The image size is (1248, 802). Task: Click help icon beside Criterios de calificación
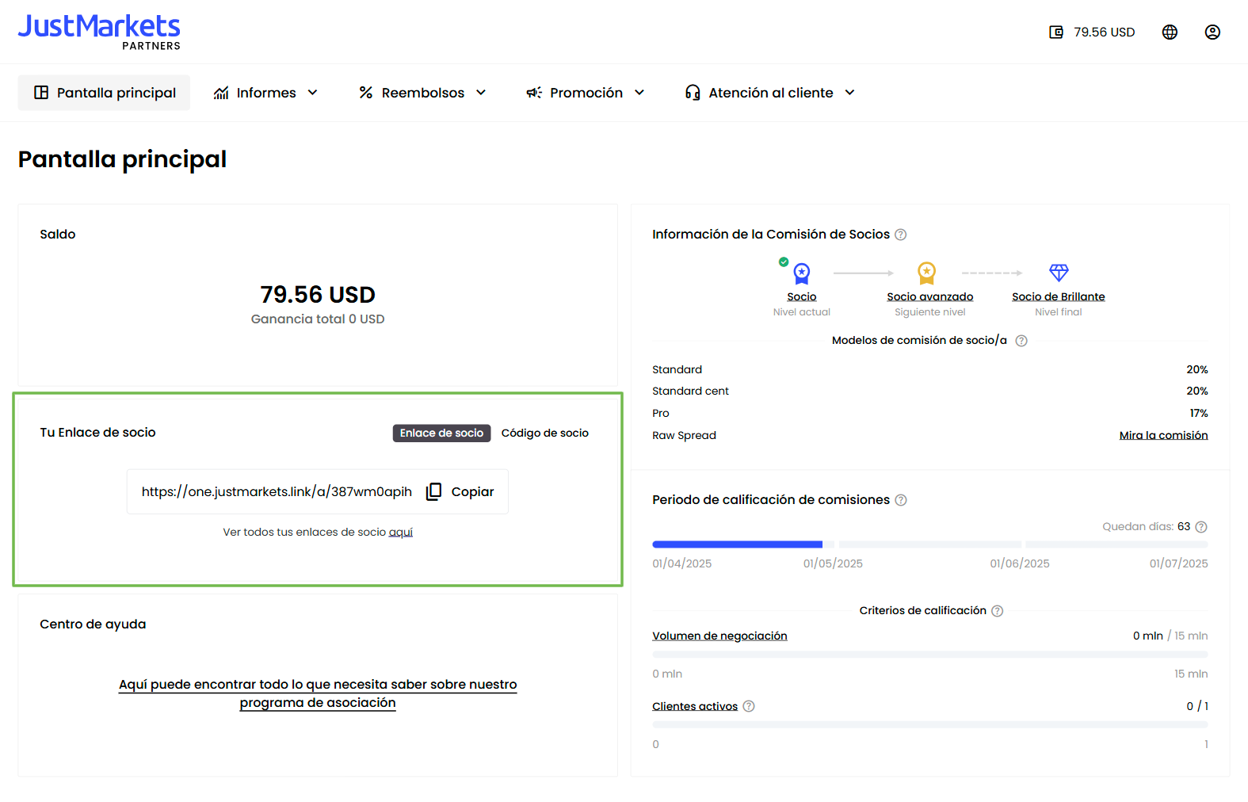[x=998, y=611]
